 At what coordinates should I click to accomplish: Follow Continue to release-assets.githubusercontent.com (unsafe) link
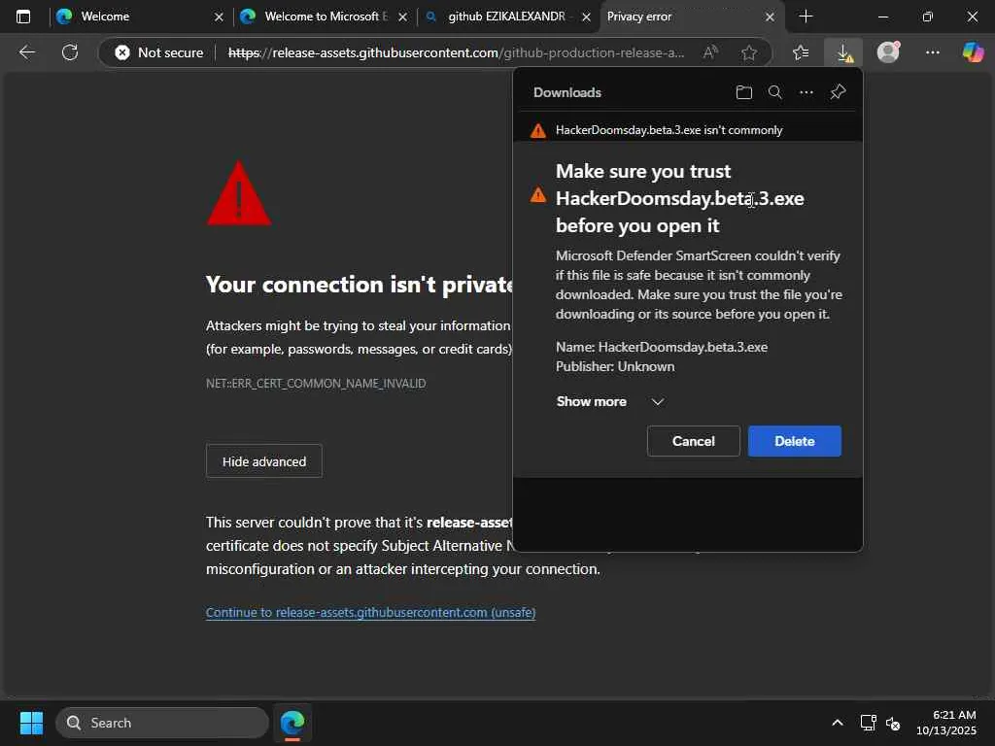pos(370,612)
